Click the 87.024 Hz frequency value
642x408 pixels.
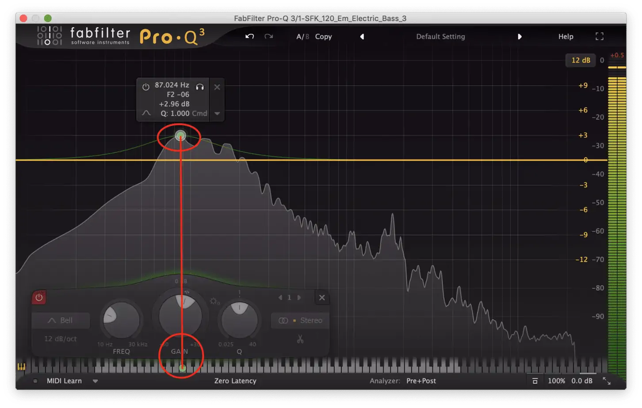coord(172,85)
